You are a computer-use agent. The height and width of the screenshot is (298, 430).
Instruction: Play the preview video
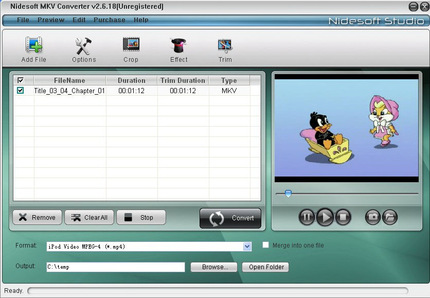(325, 217)
